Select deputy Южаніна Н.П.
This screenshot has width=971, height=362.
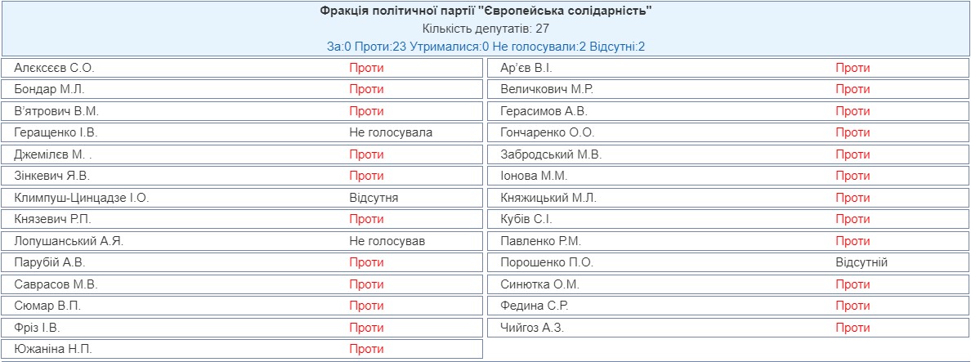coord(52,349)
